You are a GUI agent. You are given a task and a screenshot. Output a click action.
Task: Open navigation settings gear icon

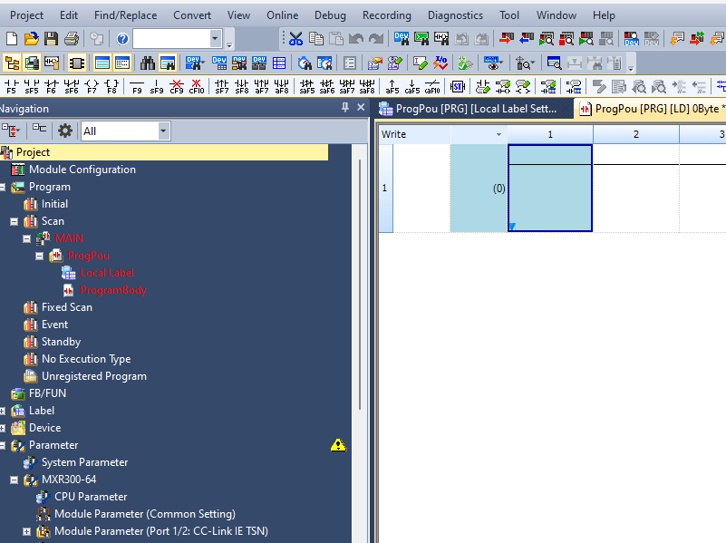click(x=65, y=131)
